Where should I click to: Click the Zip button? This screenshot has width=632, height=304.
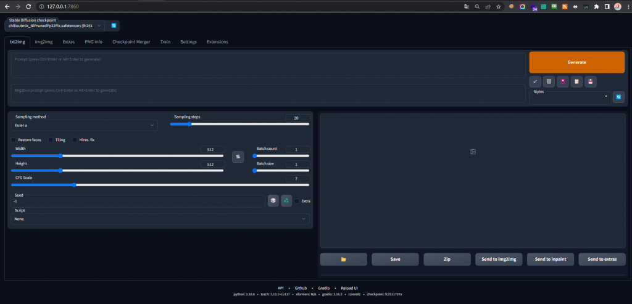(447, 260)
